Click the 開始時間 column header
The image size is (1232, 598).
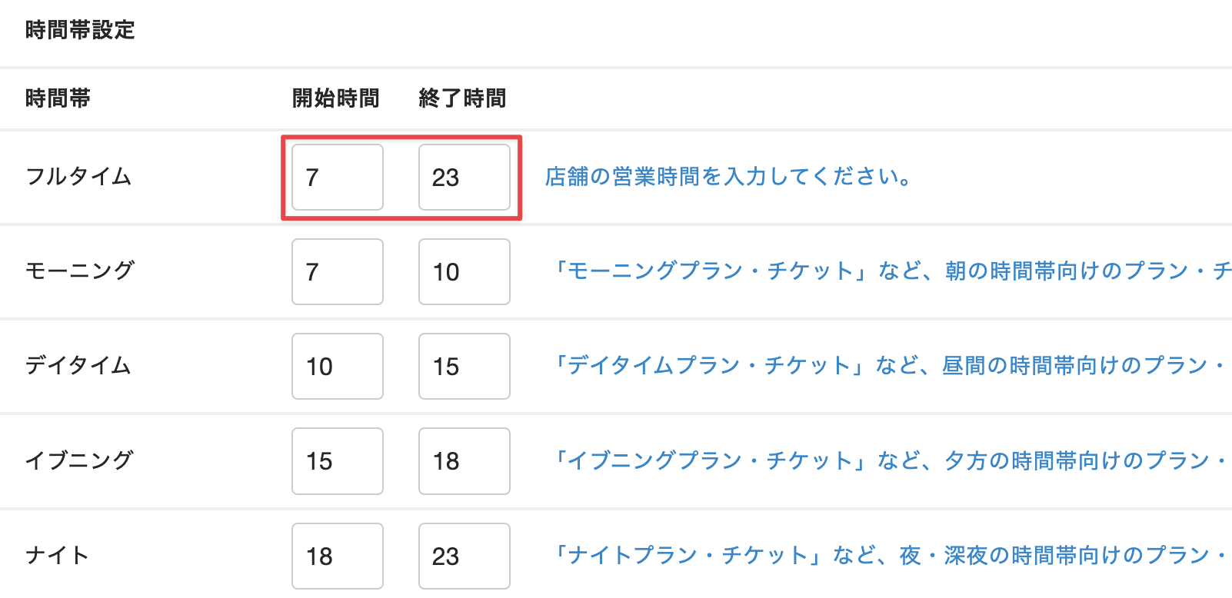coord(335,98)
